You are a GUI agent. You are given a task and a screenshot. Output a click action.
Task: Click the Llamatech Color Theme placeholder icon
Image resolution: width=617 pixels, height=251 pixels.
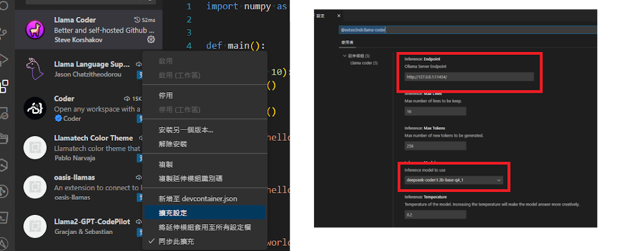[x=35, y=148]
